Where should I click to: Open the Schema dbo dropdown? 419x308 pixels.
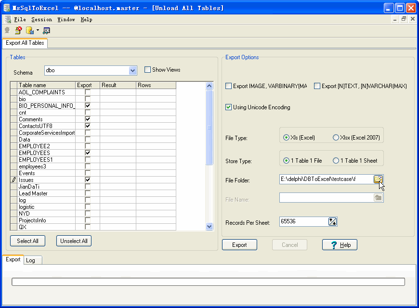[132, 71]
